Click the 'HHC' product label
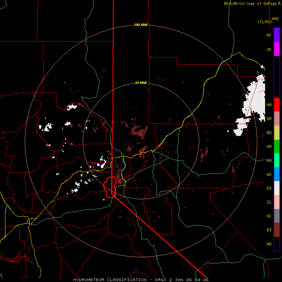Image resolution: width=282 pixels, height=282 pixels. pyautogui.click(x=275, y=19)
